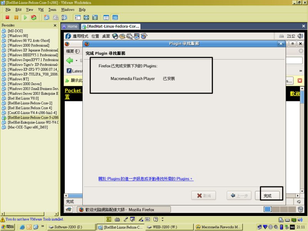This screenshot has width=308, height=231.
Task: Open the Snapshot Manager toolbar icon
Action: (x=64, y=17)
